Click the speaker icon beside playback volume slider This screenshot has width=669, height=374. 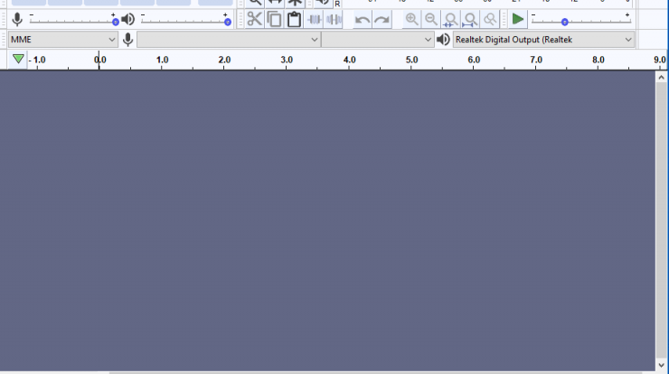point(128,19)
